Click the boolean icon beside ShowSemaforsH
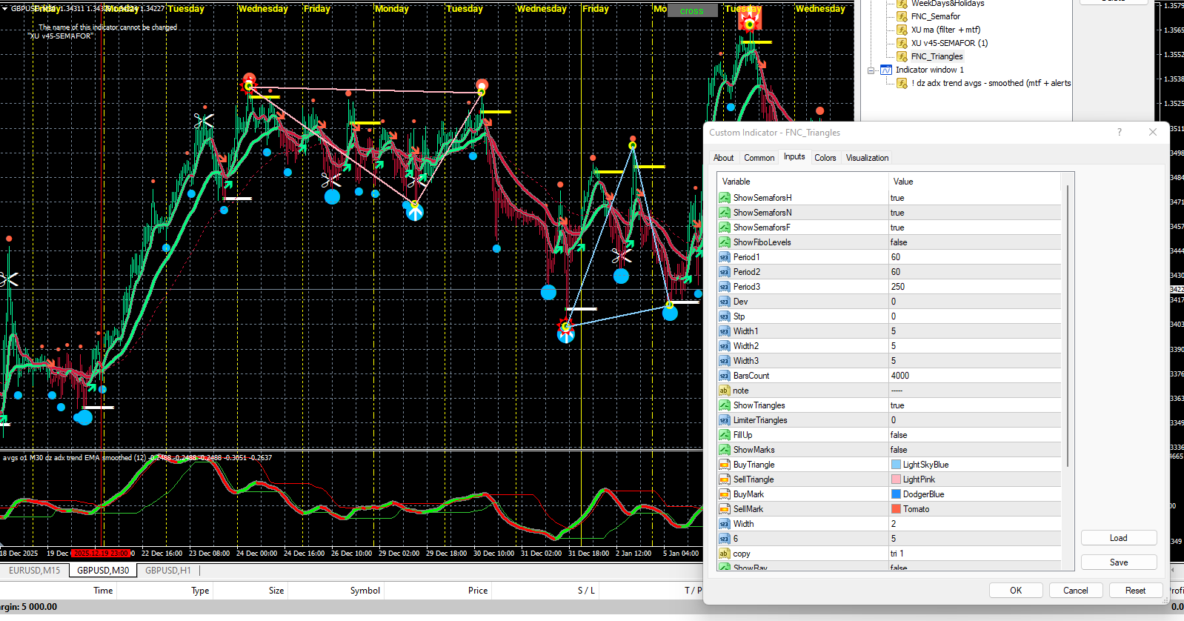The width and height of the screenshot is (1184, 621). point(724,198)
